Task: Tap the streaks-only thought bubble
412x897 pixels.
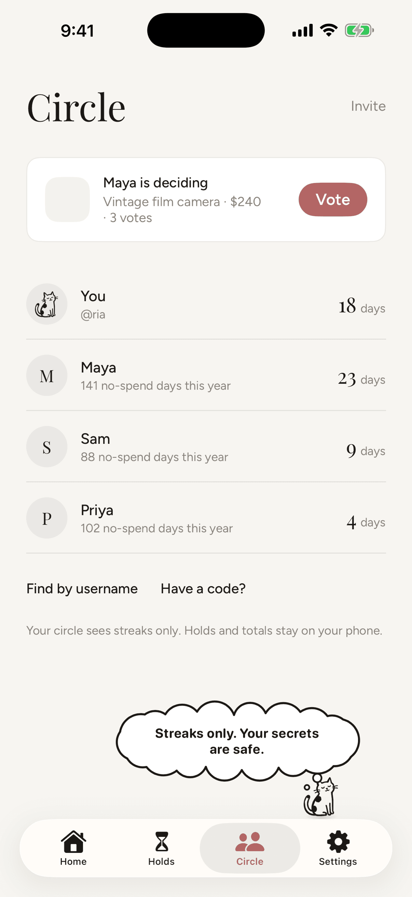Action: pyautogui.click(x=238, y=741)
